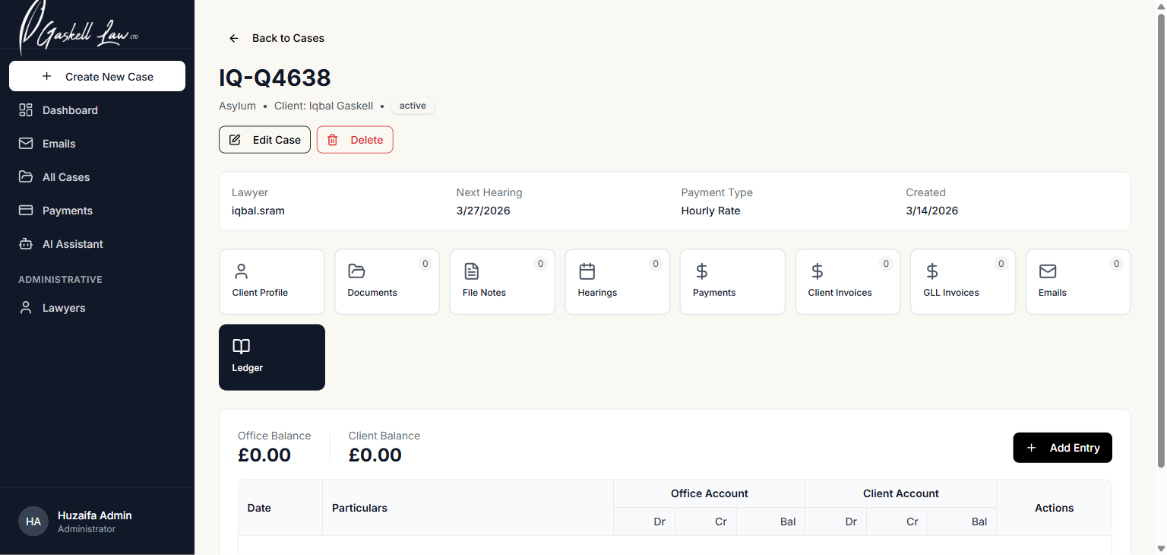Click the All Cases folder icon
The width and height of the screenshot is (1167, 555).
pos(26,177)
